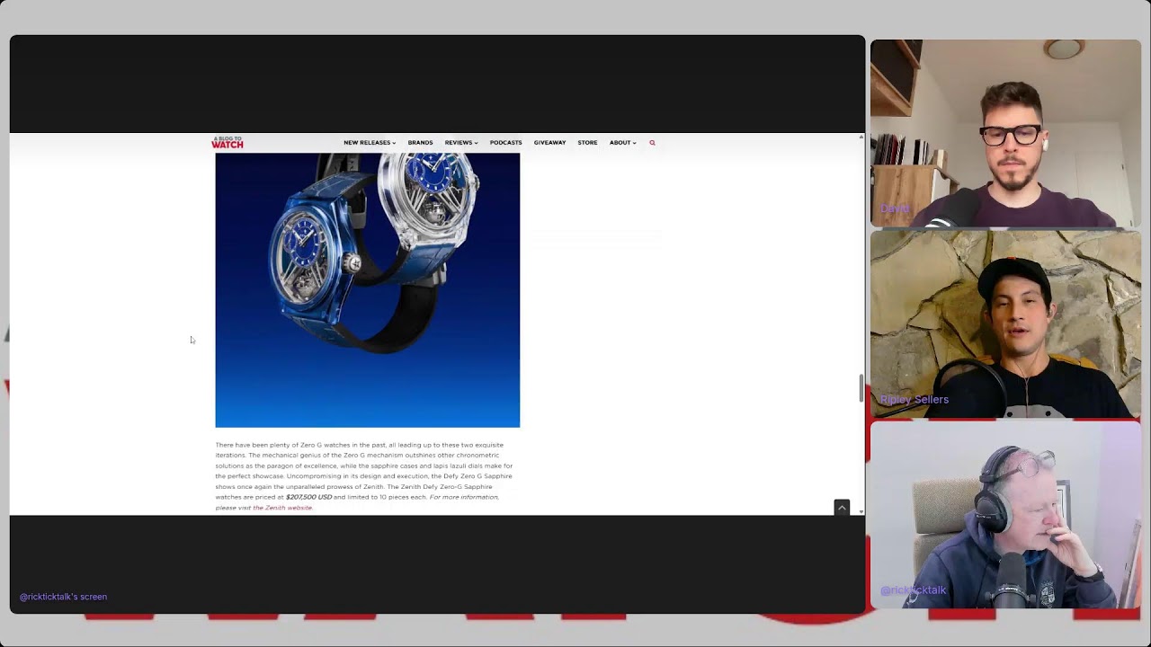The width and height of the screenshot is (1151, 647).
Task: Open the Podcasts menu item
Action: [505, 143]
